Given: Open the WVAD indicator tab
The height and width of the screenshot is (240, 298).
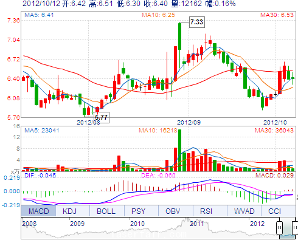Looking at the screenshot, I should 244,211.
